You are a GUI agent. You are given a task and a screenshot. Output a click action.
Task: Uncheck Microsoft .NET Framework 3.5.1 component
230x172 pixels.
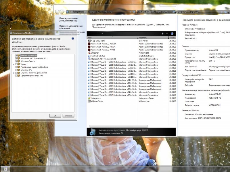point(16,58)
